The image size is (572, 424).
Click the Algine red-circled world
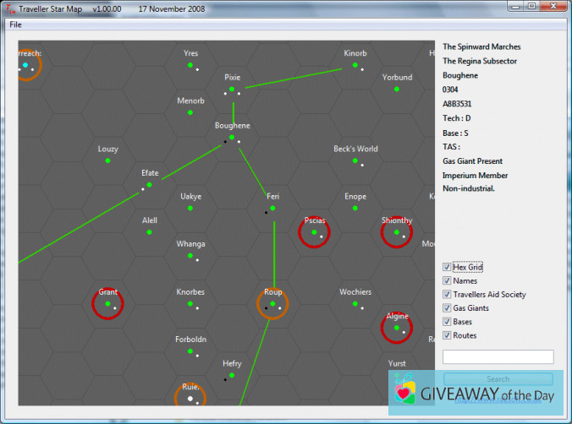pyautogui.click(x=397, y=327)
